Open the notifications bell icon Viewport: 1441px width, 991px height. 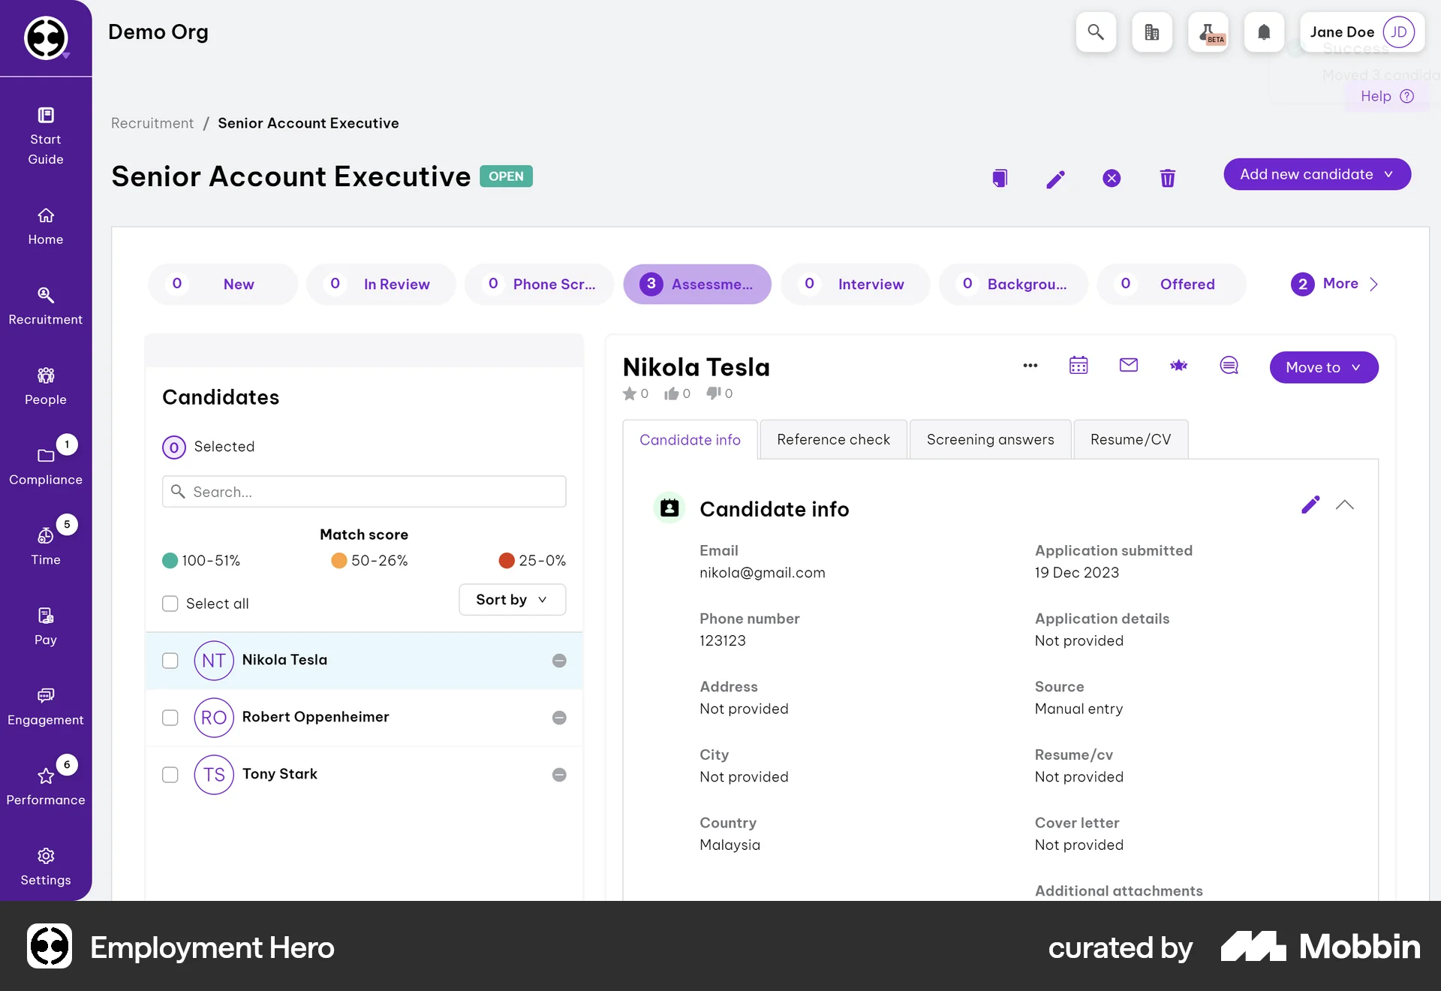pyautogui.click(x=1264, y=32)
